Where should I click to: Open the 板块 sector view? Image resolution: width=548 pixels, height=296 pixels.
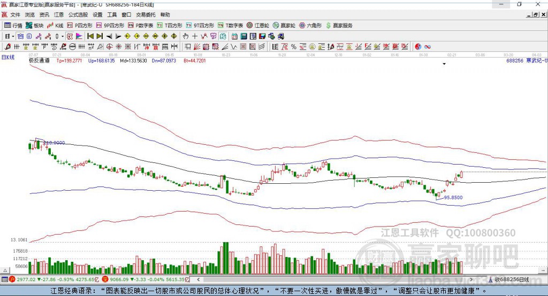click(x=35, y=26)
